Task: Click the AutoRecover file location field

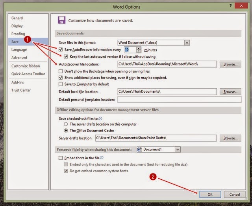Action: [x=167, y=64]
